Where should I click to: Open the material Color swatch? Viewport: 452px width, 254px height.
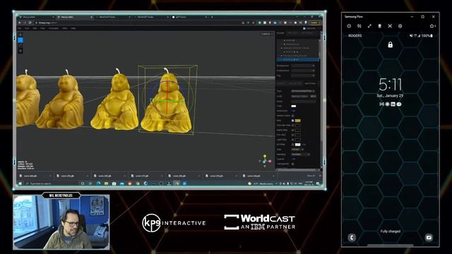pyautogui.click(x=294, y=106)
